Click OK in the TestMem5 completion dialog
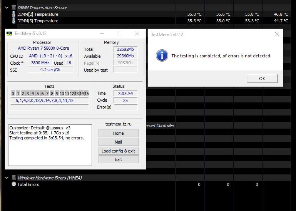 (262, 79)
